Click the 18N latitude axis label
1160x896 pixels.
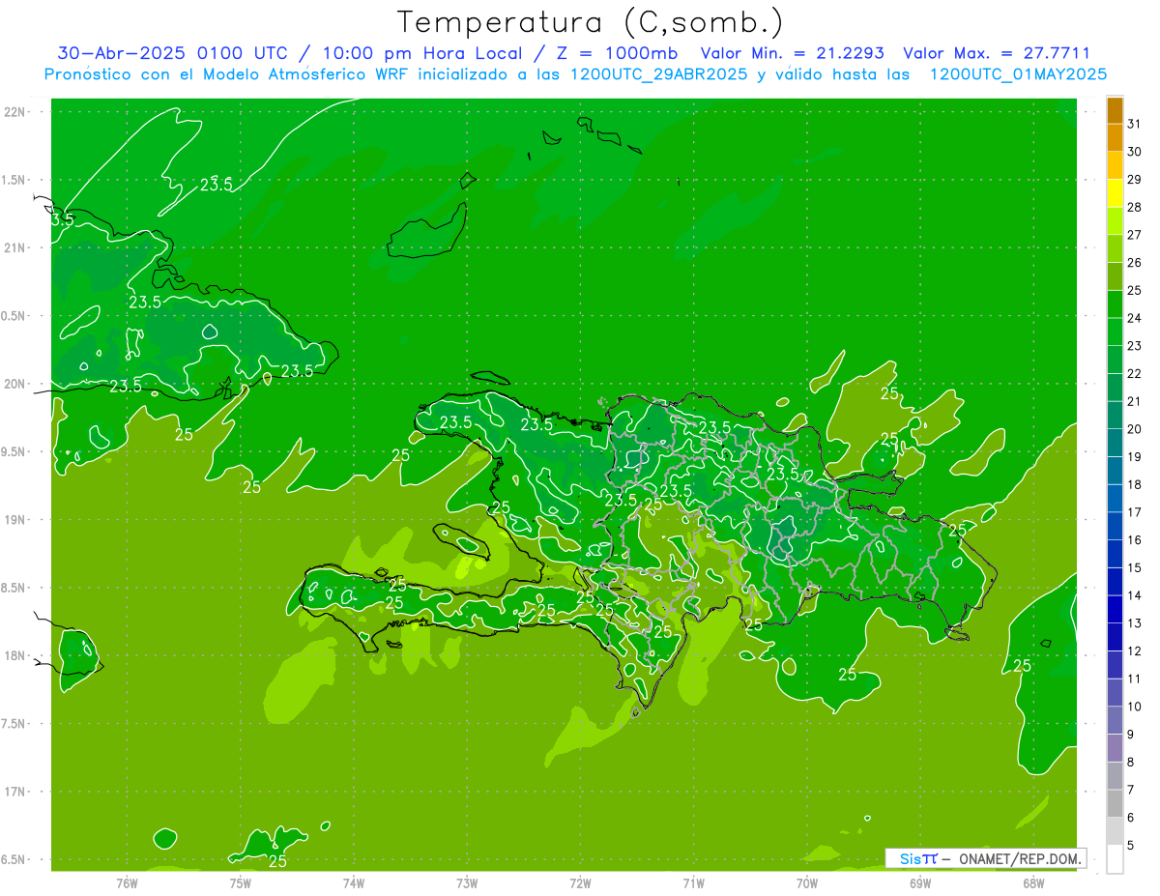point(15,656)
